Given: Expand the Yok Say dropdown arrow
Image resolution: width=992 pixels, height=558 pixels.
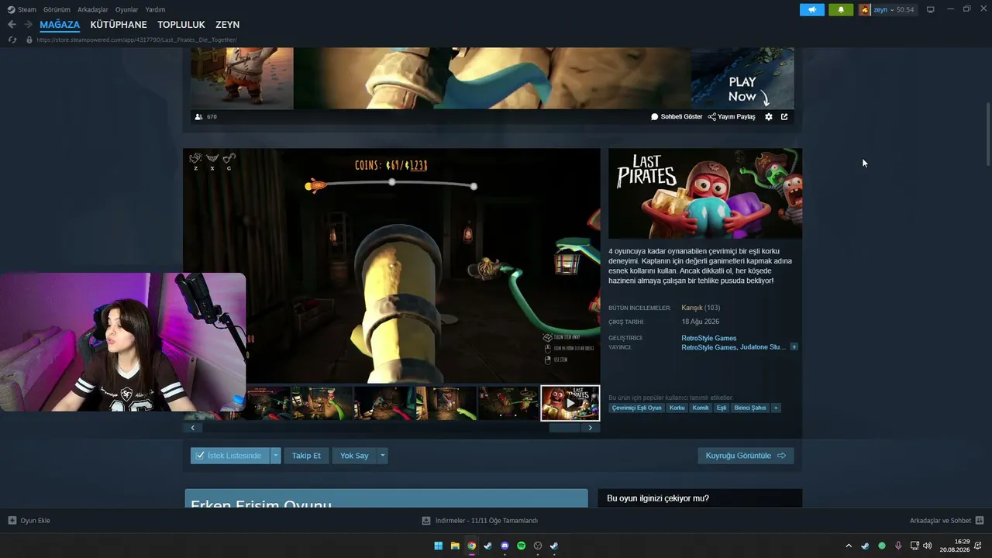Looking at the screenshot, I should (382, 456).
